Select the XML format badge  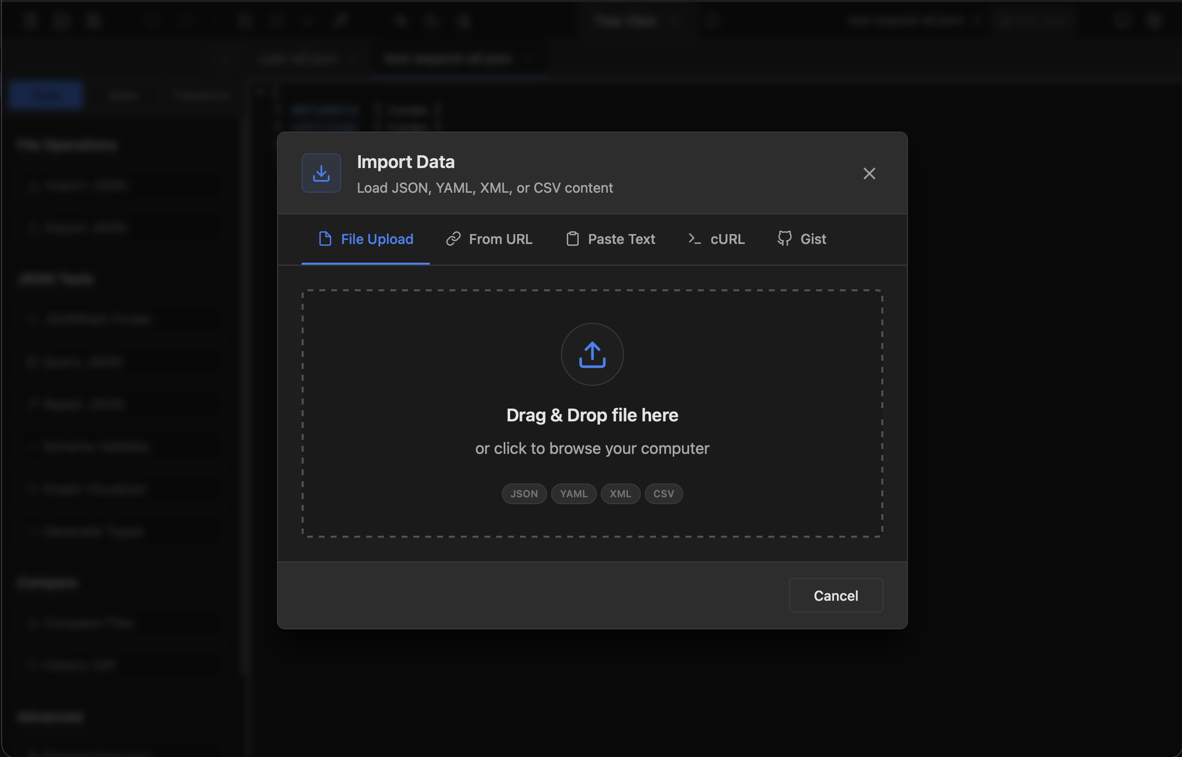pyautogui.click(x=621, y=493)
